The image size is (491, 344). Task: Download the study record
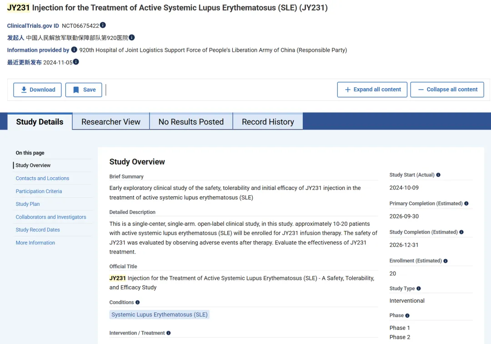(x=38, y=90)
